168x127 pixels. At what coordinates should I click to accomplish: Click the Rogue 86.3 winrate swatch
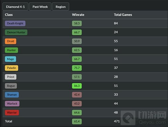pos(77,86)
